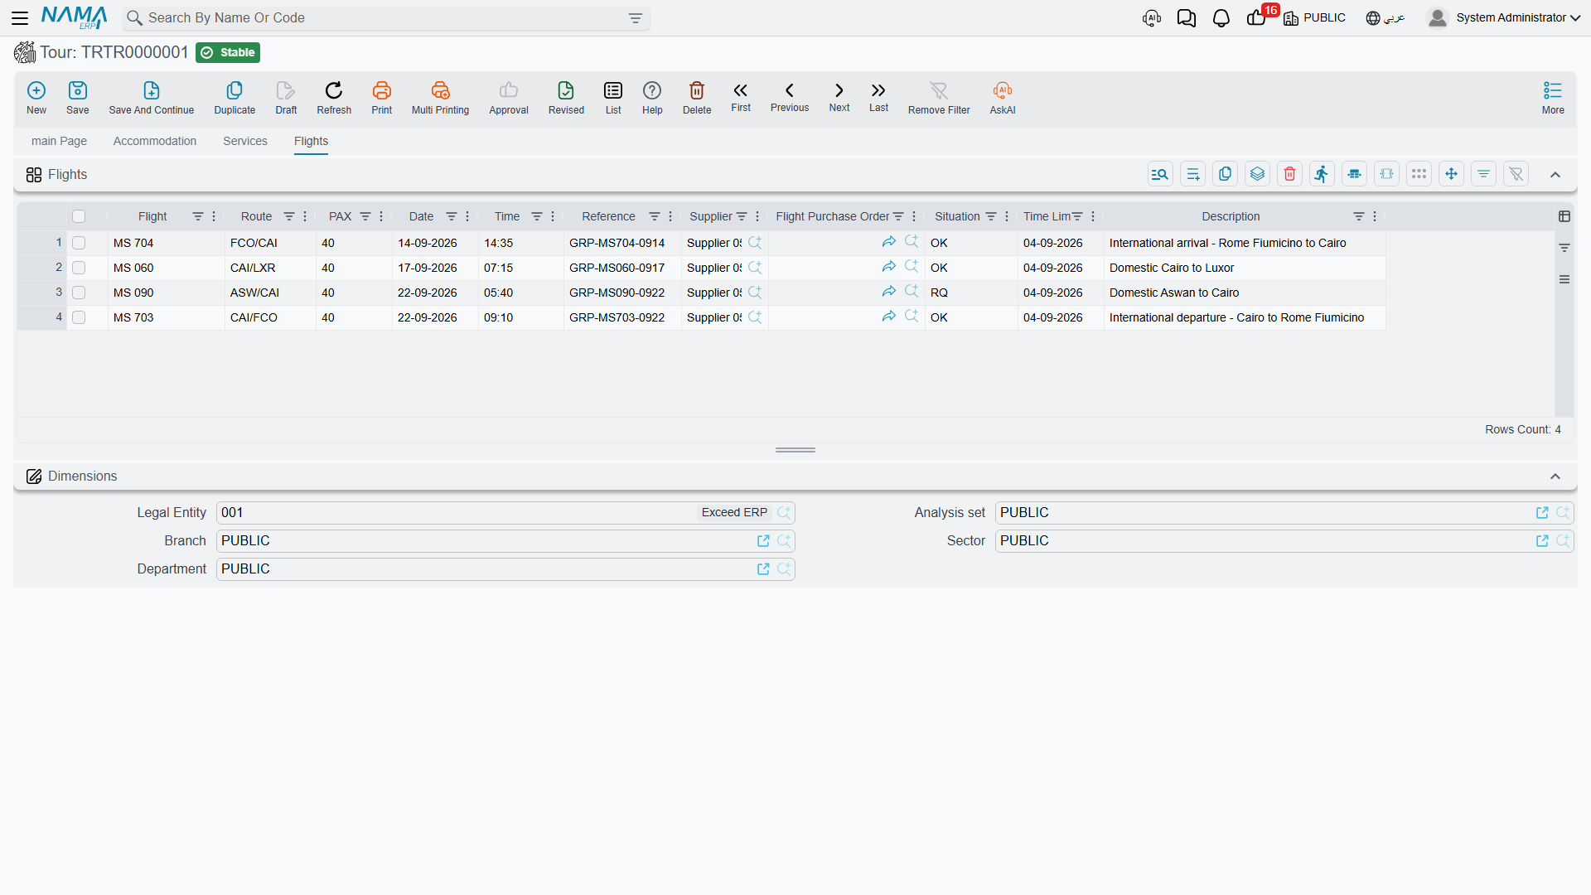Collapse the Dimensions section chevron
The width and height of the screenshot is (1591, 895).
(x=1555, y=477)
